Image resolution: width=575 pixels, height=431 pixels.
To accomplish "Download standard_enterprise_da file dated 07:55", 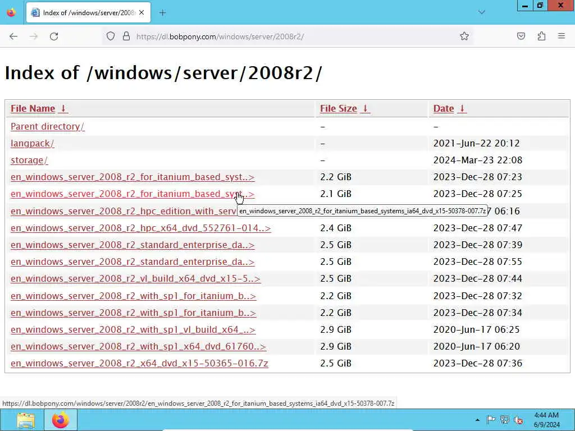I will 133,262.
